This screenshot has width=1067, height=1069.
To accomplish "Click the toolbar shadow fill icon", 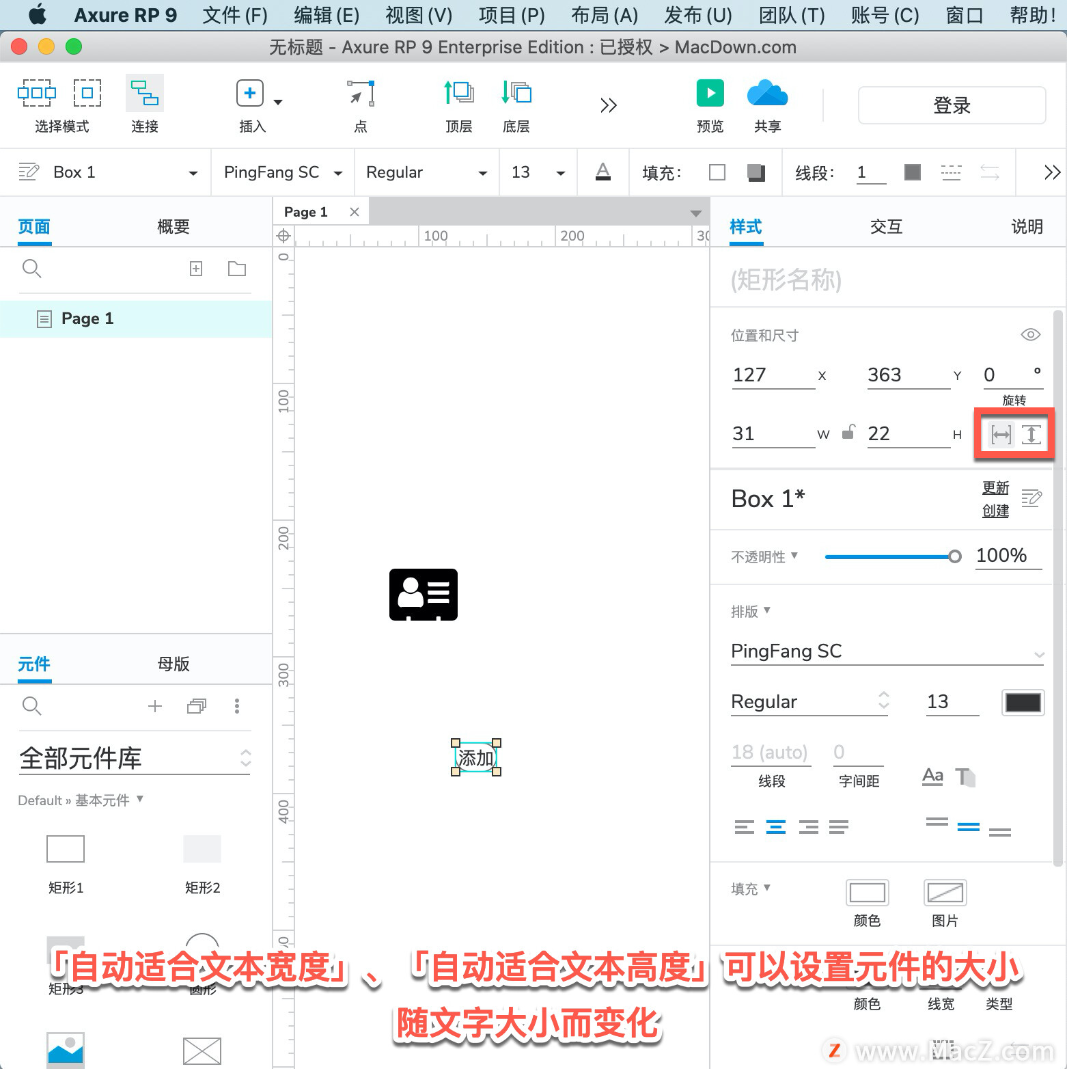I will (756, 172).
